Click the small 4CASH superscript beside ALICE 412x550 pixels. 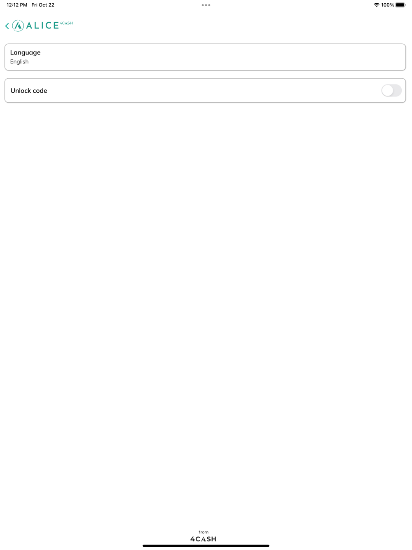pos(66,23)
